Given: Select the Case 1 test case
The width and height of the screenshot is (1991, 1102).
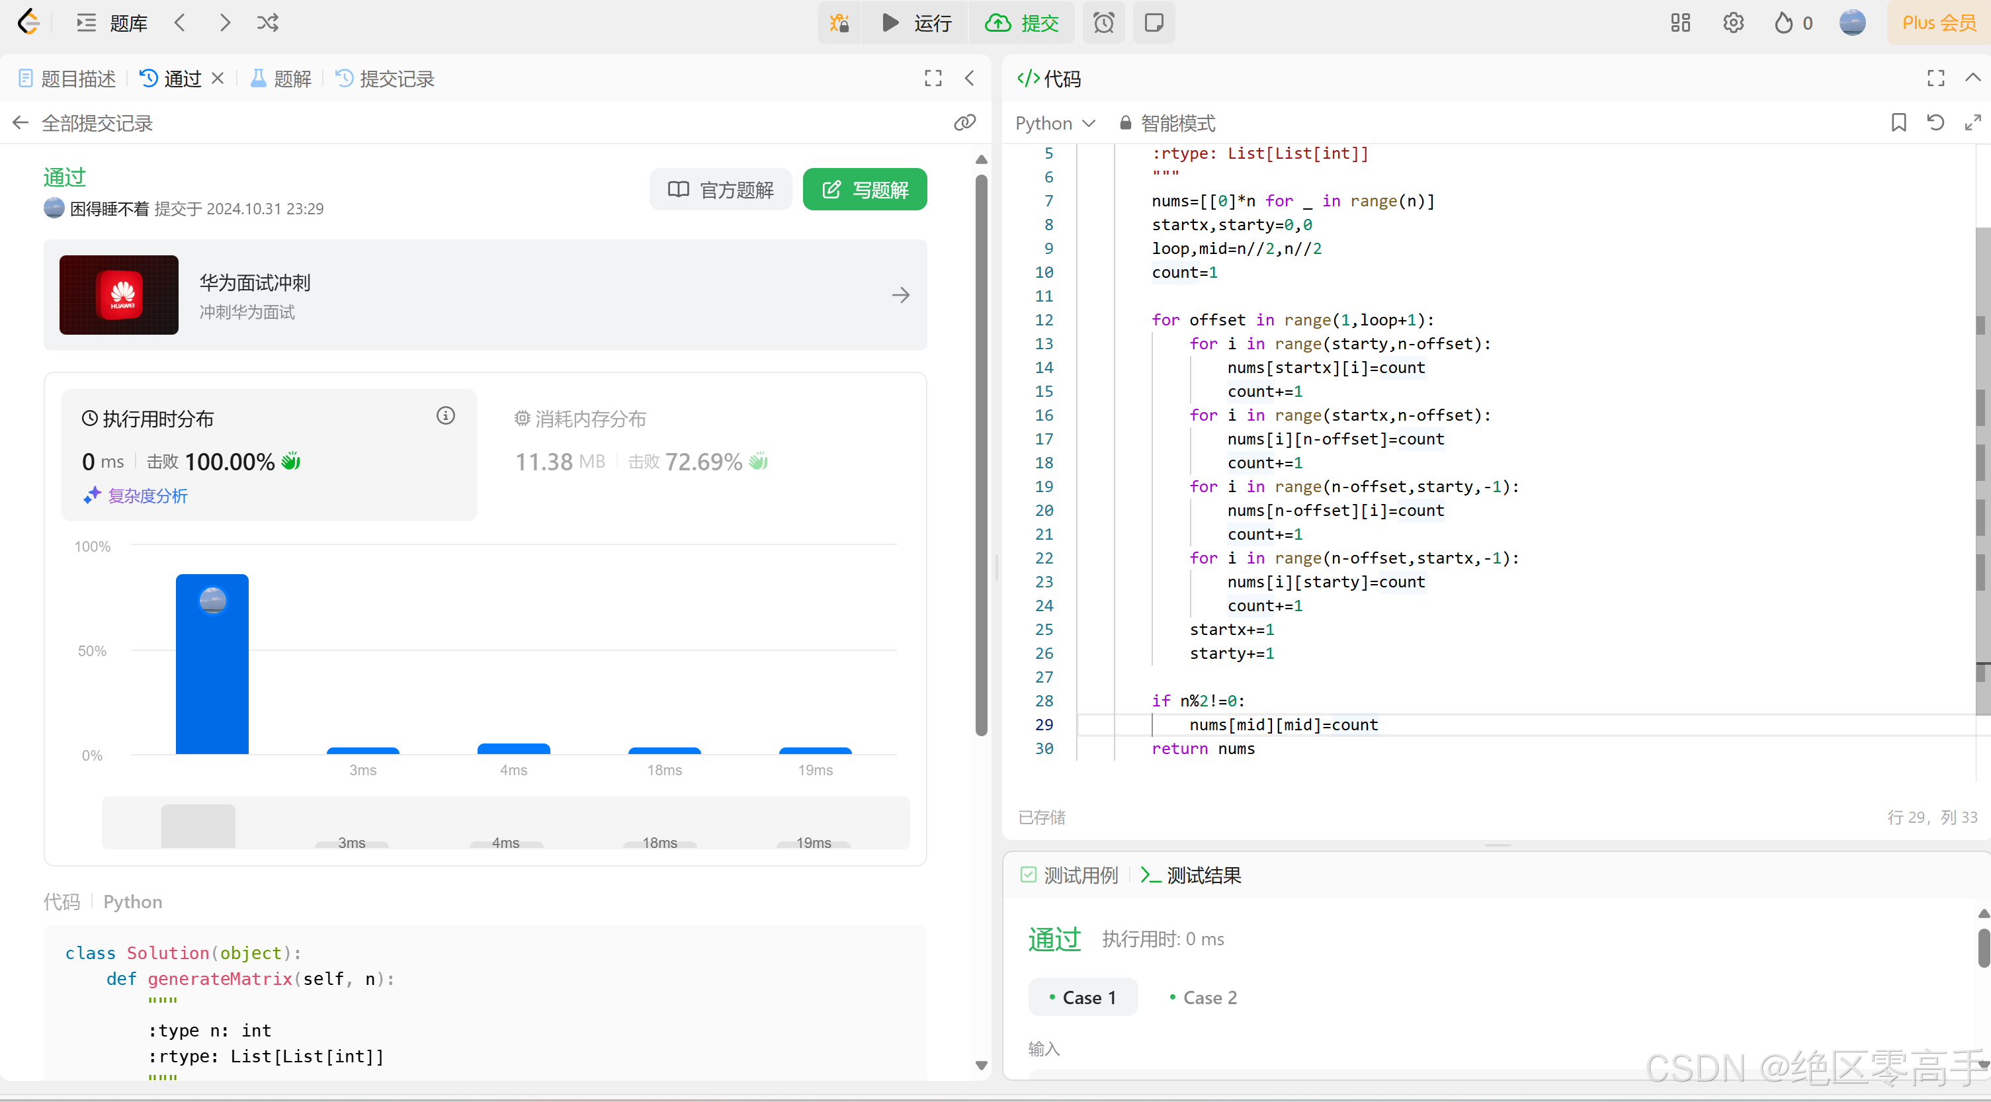Looking at the screenshot, I should coord(1082,997).
